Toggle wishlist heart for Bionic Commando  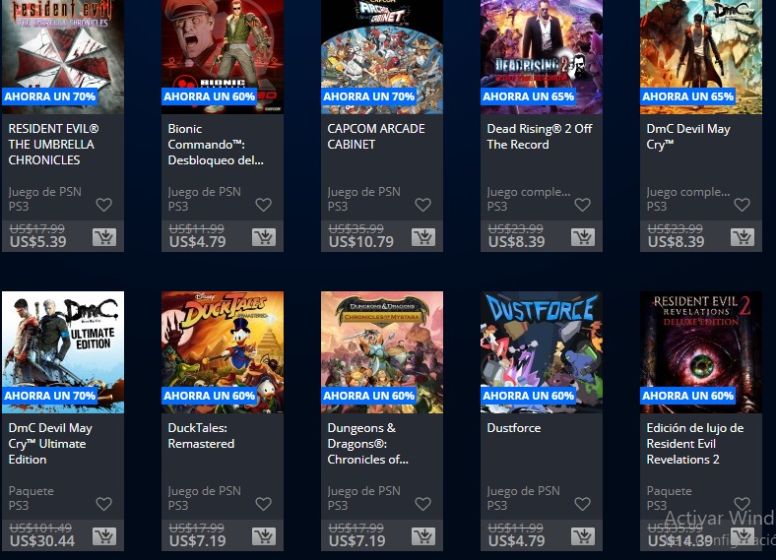click(x=263, y=205)
